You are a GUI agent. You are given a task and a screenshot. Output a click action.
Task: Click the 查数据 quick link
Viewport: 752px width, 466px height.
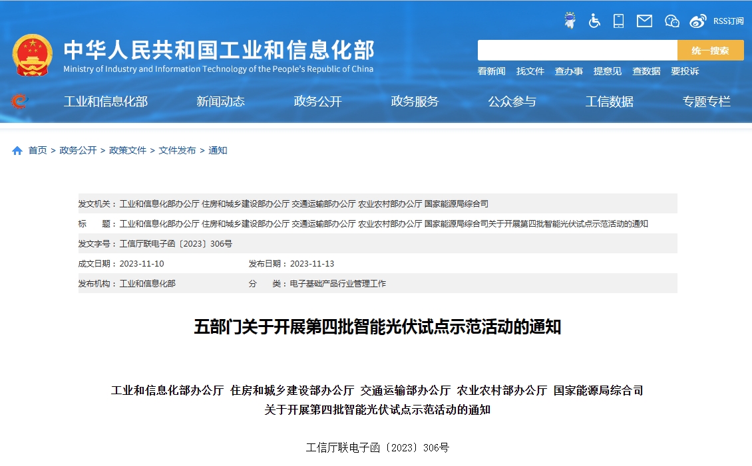click(x=646, y=71)
